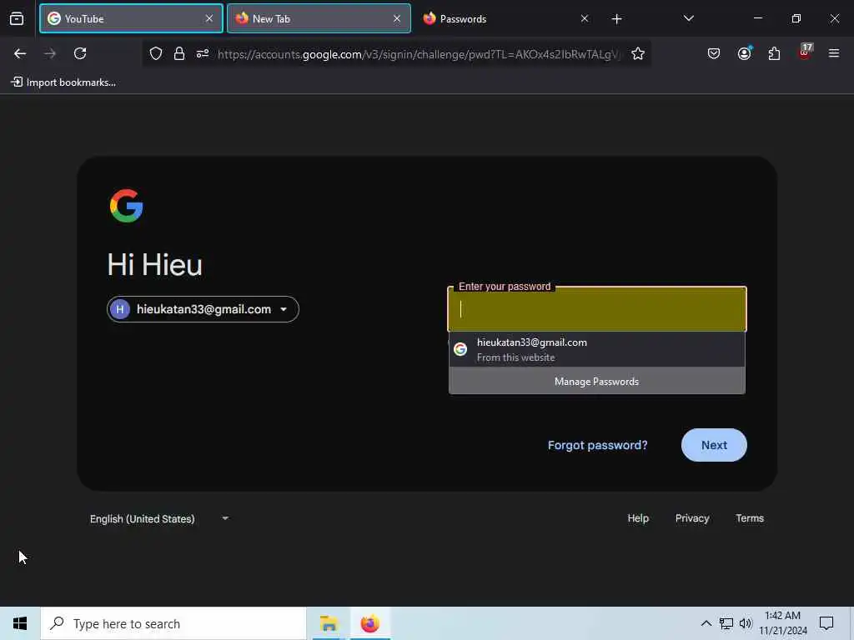Bookmark this page with star
The width and height of the screenshot is (854, 640).
pos(638,53)
